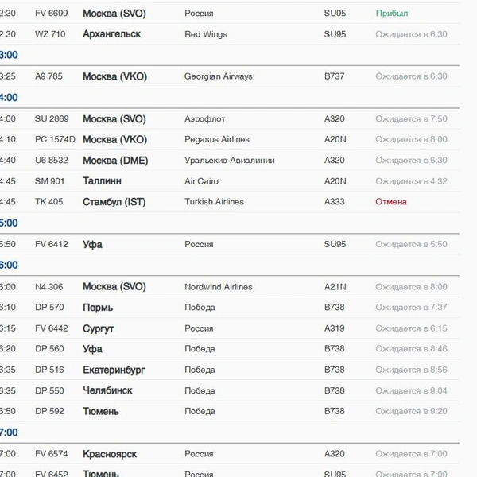Open flight SU 2869 Аэрофлот row

point(230,118)
